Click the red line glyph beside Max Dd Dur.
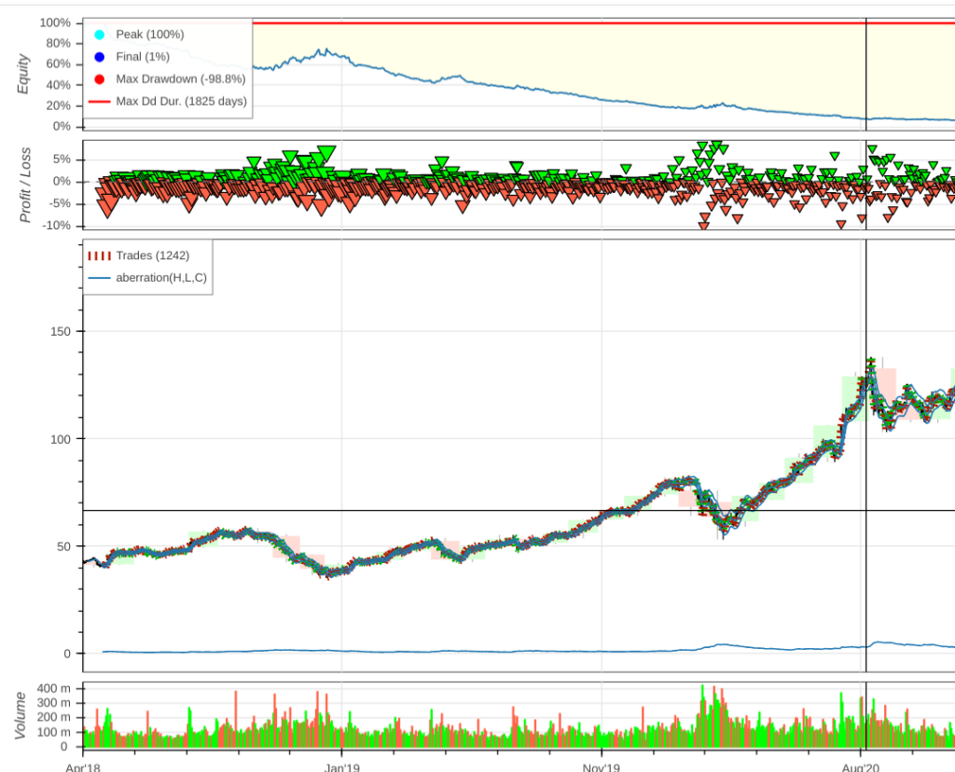955x772 pixels. [99, 102]
